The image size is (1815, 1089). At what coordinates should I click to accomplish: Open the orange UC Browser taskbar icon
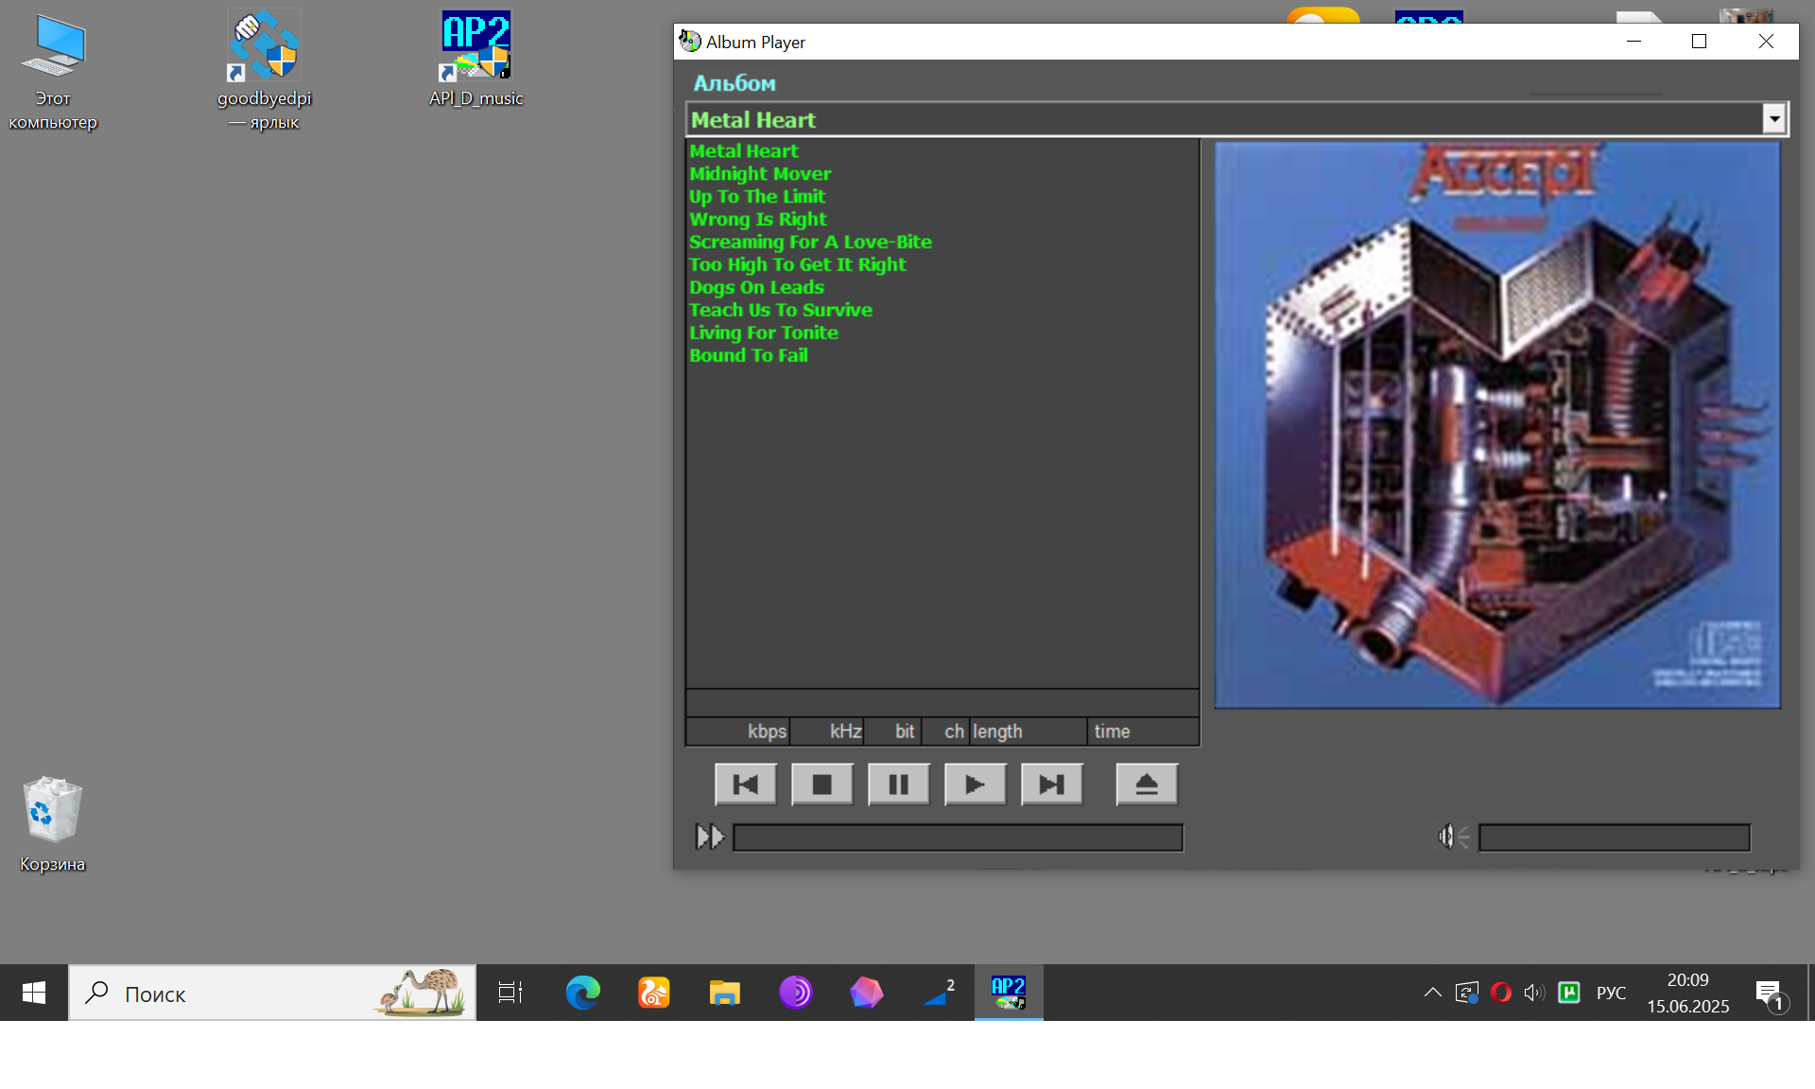pos(654,993)
